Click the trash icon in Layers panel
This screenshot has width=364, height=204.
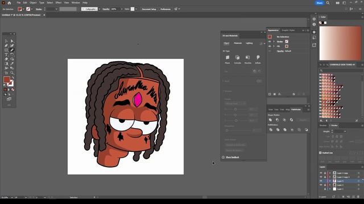click(358, 197)
